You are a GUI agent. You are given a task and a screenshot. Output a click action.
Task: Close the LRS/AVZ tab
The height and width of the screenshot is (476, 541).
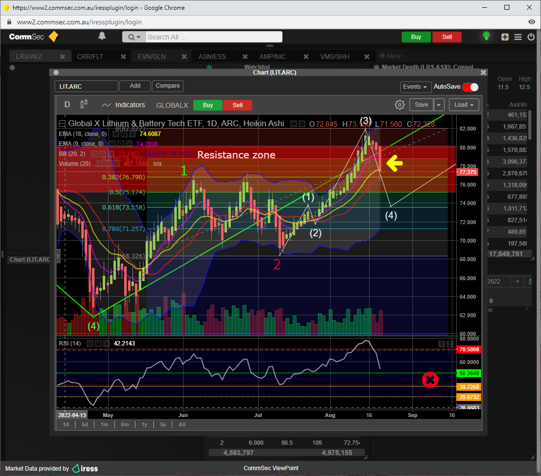coord(62,56)
